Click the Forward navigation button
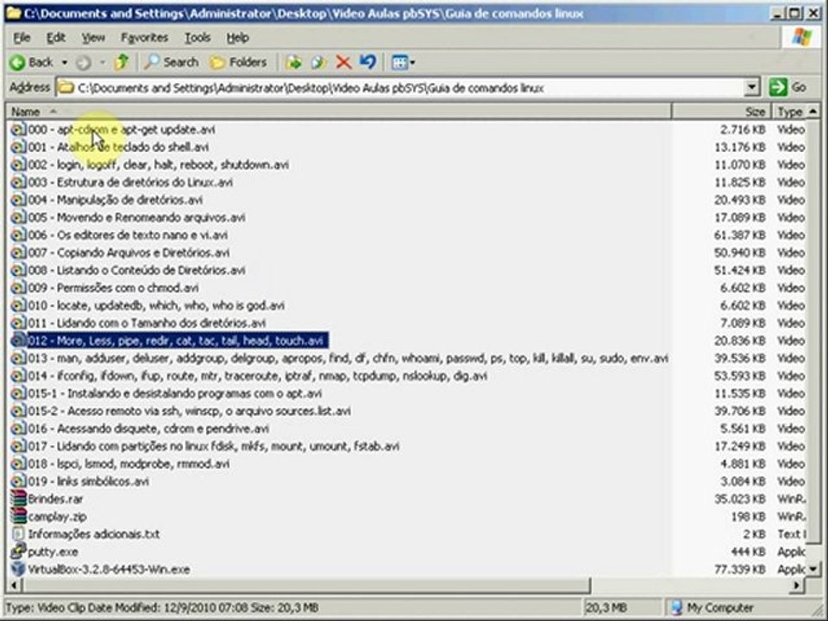828x621 pixels. [x=84, y=63]
